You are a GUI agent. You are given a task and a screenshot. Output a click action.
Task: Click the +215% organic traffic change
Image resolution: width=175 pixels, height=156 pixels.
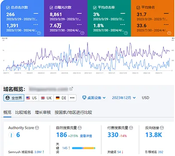click(x=73, y=136)
